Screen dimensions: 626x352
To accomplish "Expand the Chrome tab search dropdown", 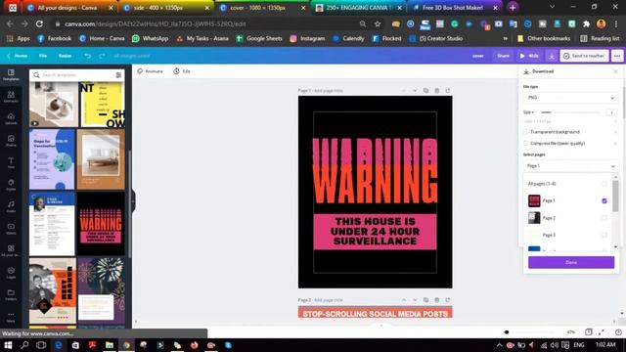I will [x=552, y=7].
